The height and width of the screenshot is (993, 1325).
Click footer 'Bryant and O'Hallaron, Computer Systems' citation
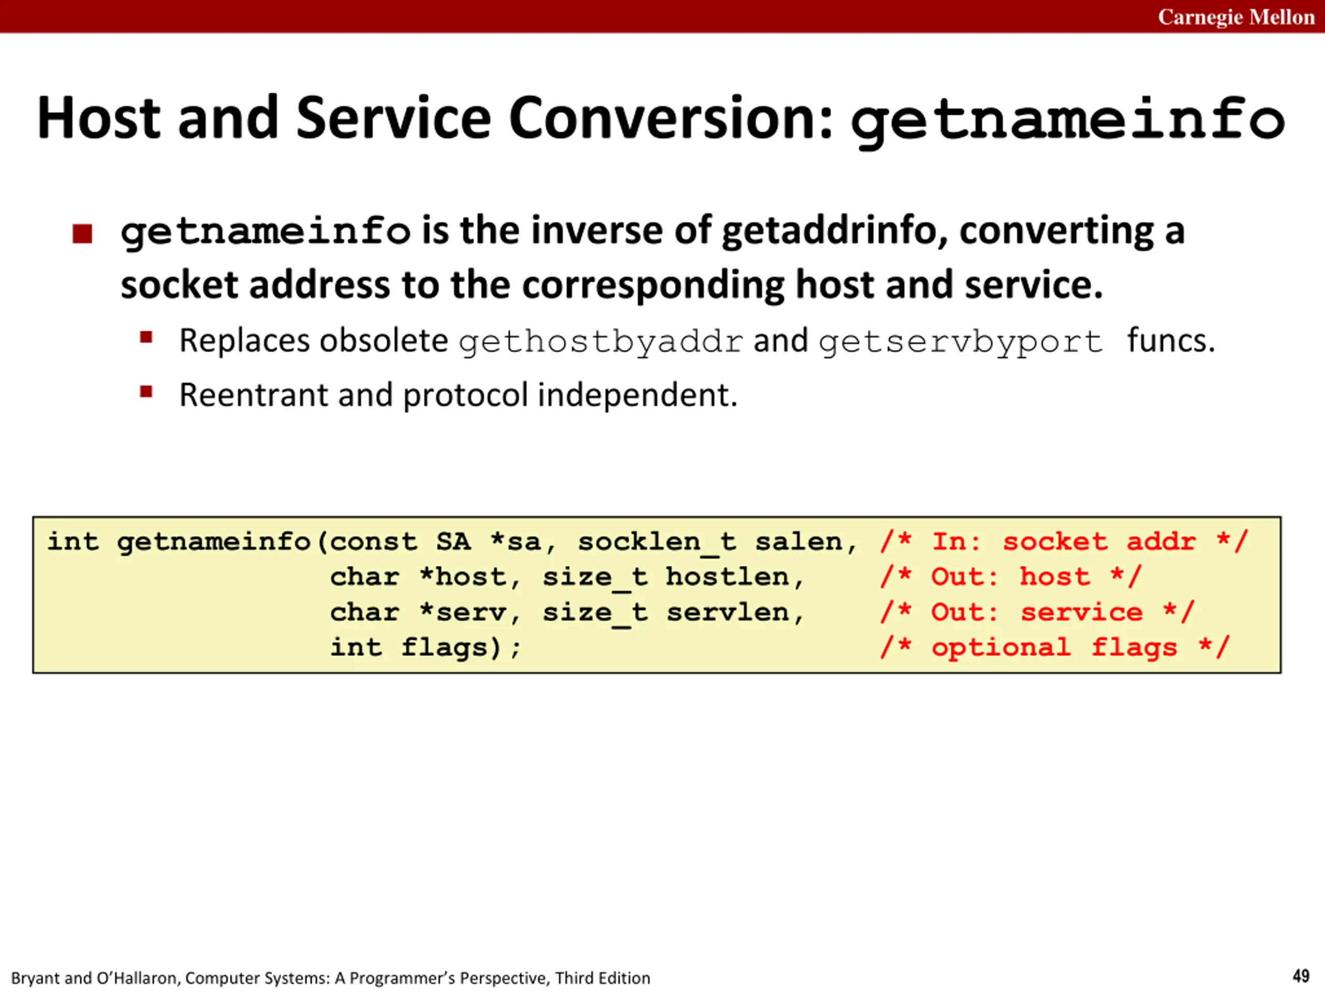coord(331,978)
